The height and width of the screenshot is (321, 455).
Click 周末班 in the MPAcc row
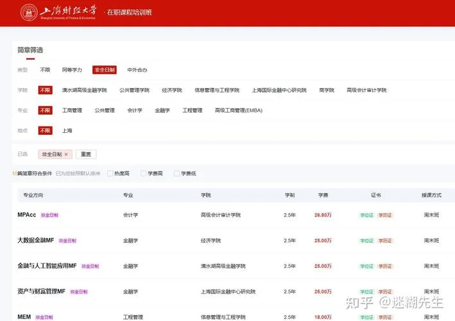pos(431,215)
